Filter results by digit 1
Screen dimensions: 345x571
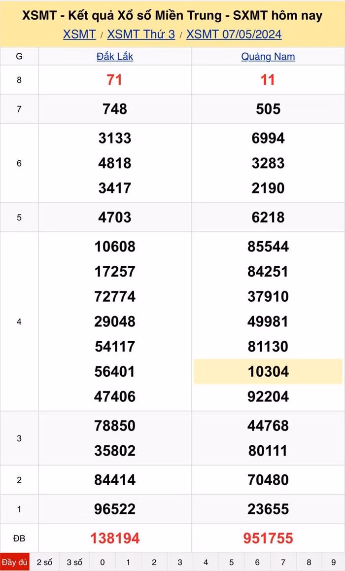[x=128, y=562]
